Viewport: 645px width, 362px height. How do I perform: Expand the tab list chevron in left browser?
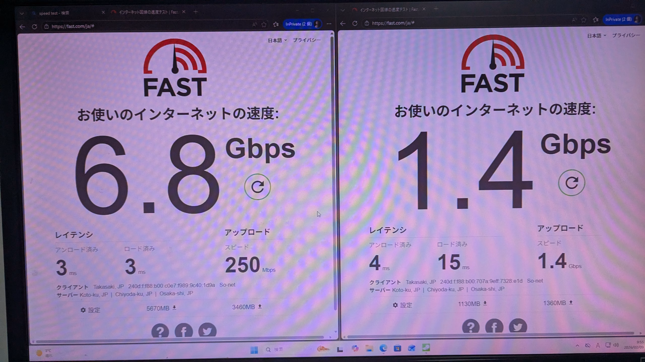(22, 13)
